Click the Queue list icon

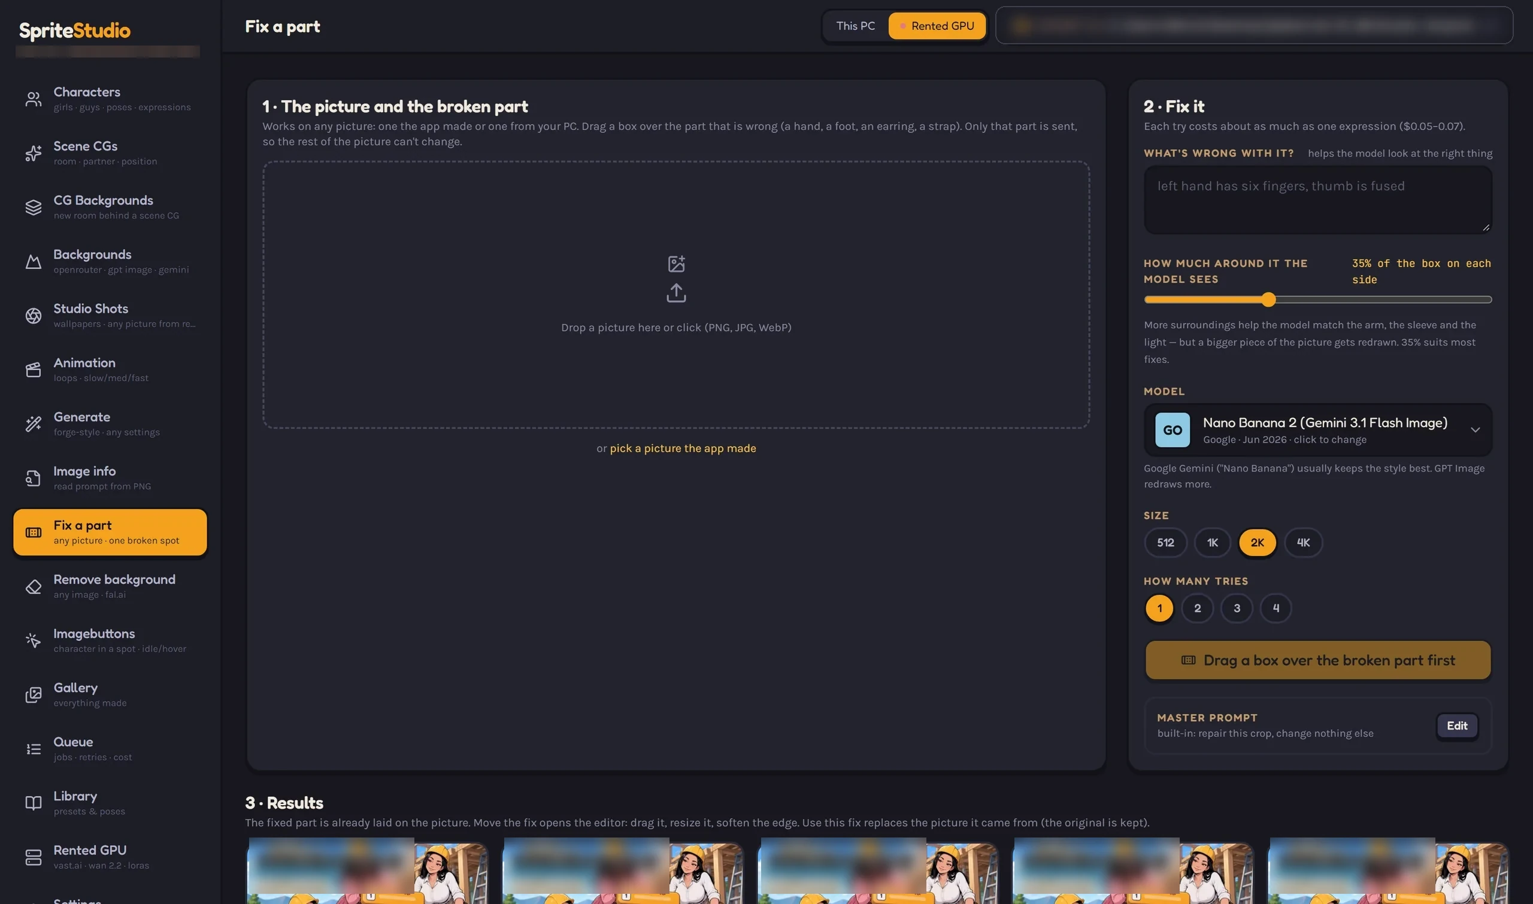tap(34, 749)
